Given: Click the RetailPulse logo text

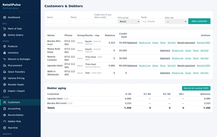Looking at the screenshot, I should [12, 5].
